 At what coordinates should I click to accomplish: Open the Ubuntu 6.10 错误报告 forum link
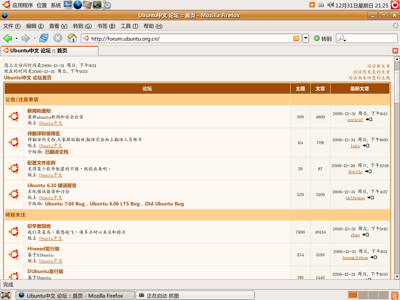tap(52, 186)
